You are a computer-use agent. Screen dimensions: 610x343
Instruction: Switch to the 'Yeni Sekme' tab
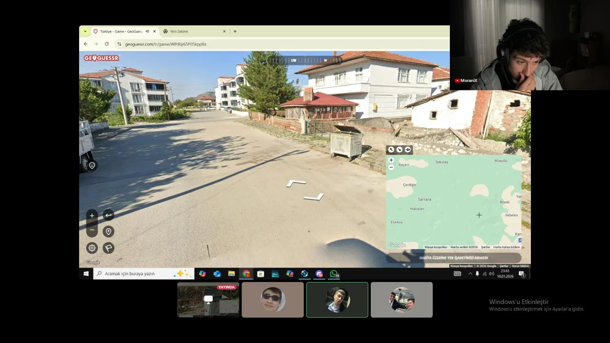point(195,31)
